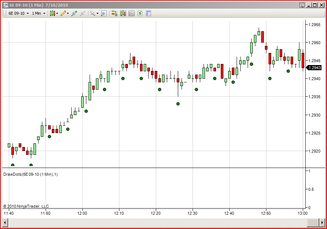Open the 6E 09-10 instrument dropdown
The image size is (327, 229).
(19, 13)
